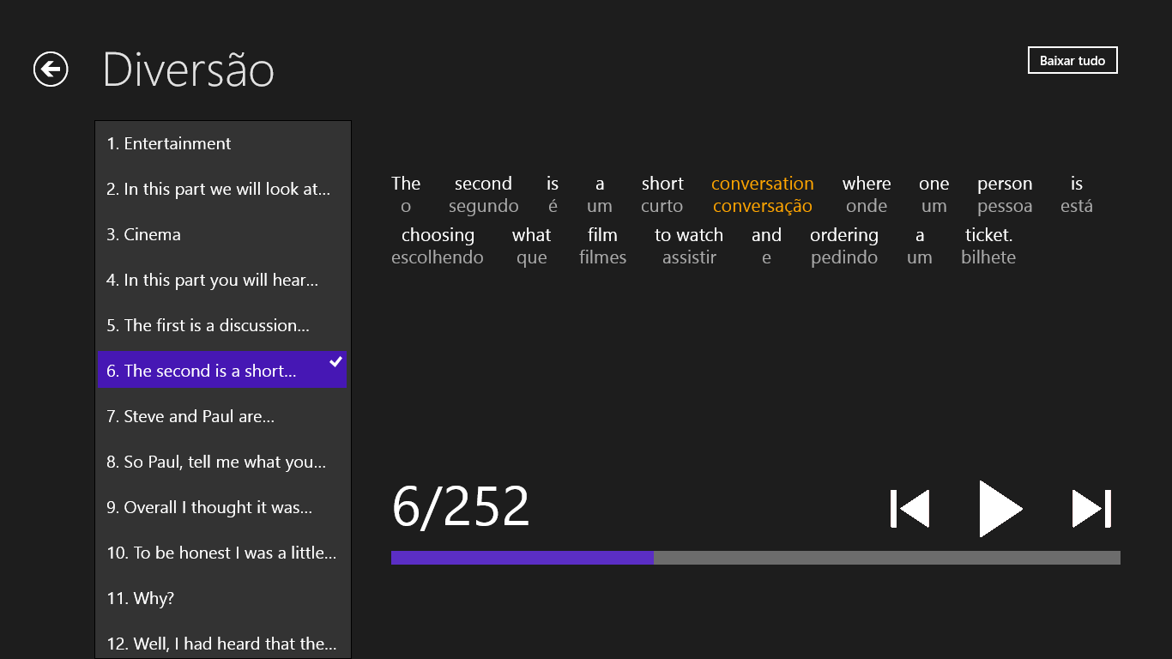This screenshot has height=659, width=1172.
Task: Click the checkmark on selected sentence 6
Action: pos(336,362)
